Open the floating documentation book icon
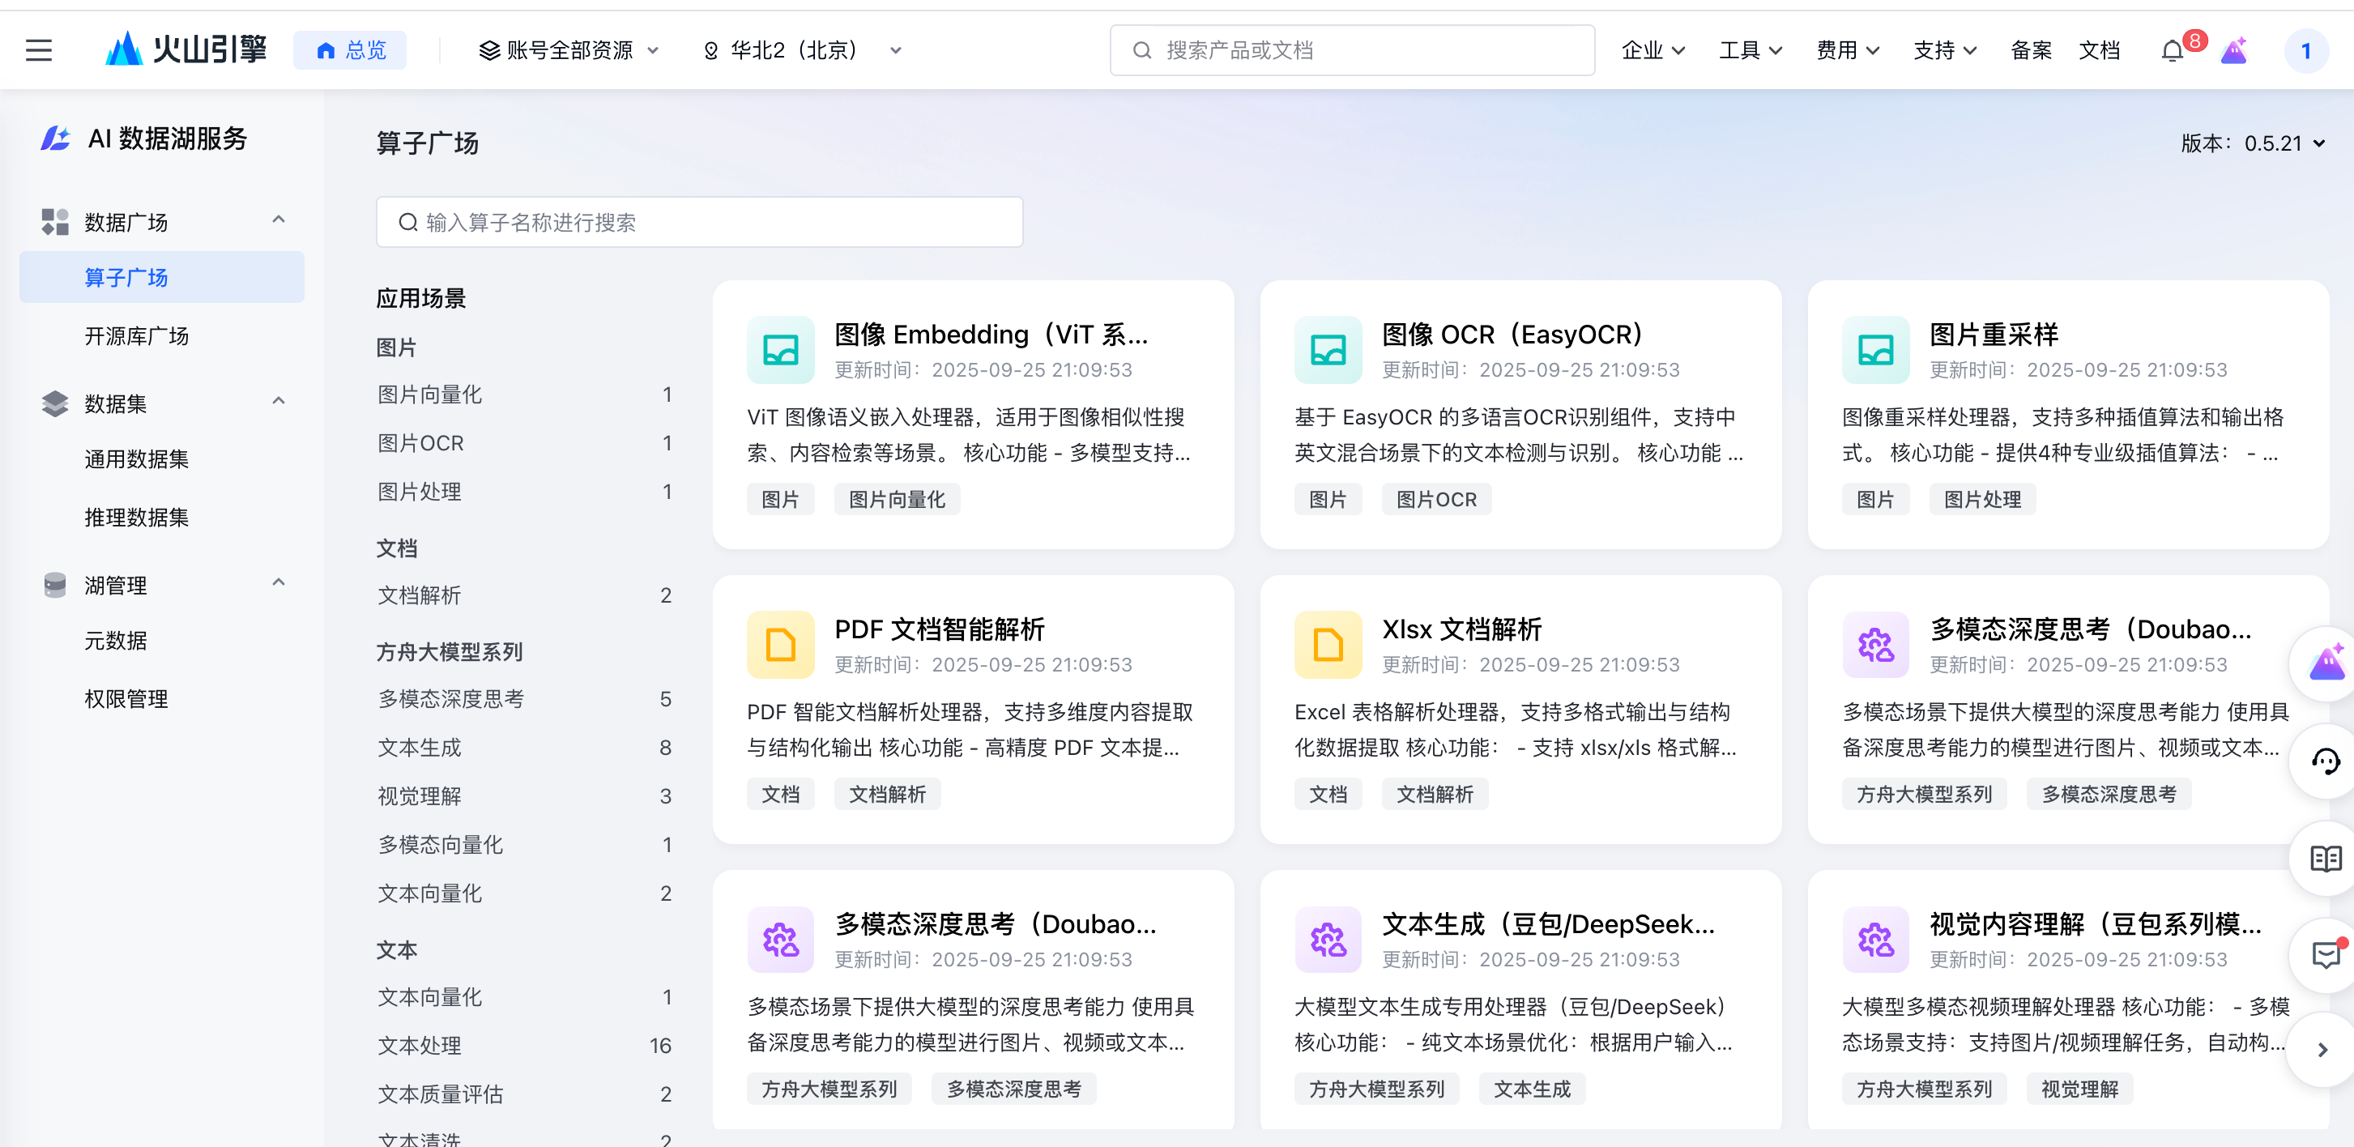Viewport: 2354px width, 1147px height. [x=2325, y=858]
